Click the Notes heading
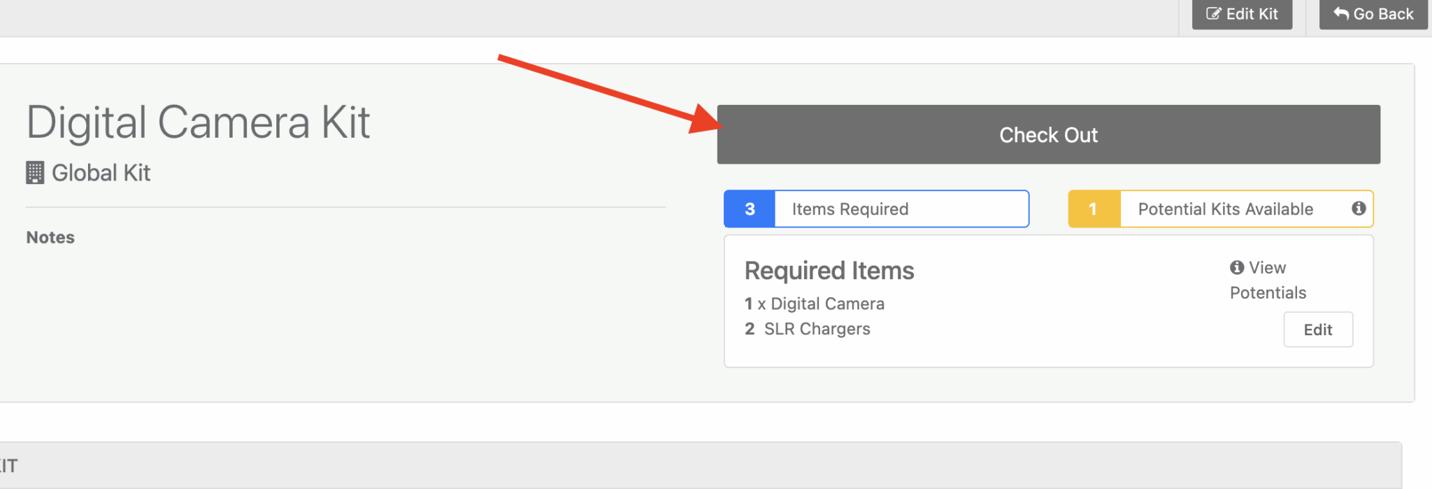 click(50, 238)
